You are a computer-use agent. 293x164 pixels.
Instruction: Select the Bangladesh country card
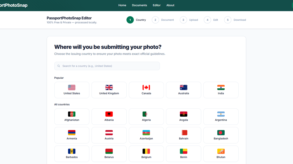click(221, 135)
